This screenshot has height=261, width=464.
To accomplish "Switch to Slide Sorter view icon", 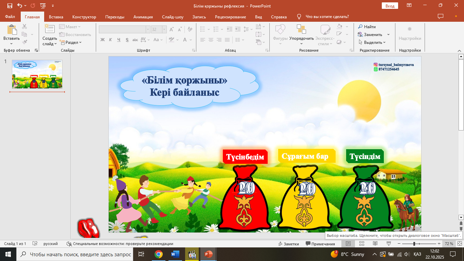I will (x=362, y=244).
